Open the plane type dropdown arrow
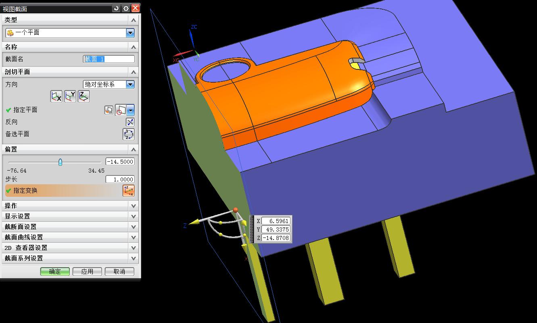Viewport: 537px width, 323px height. tap(130, 110)
